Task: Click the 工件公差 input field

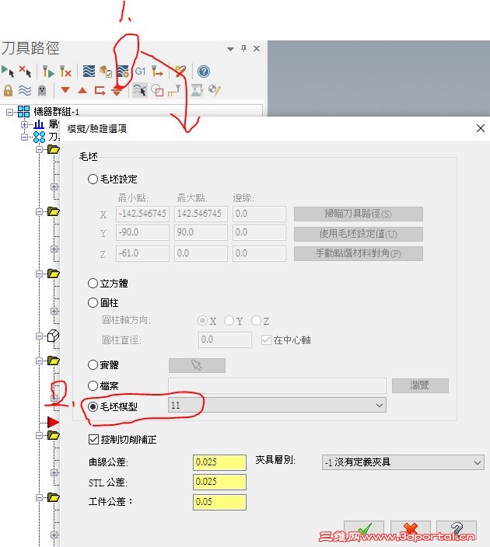Action: click(219, 502)
